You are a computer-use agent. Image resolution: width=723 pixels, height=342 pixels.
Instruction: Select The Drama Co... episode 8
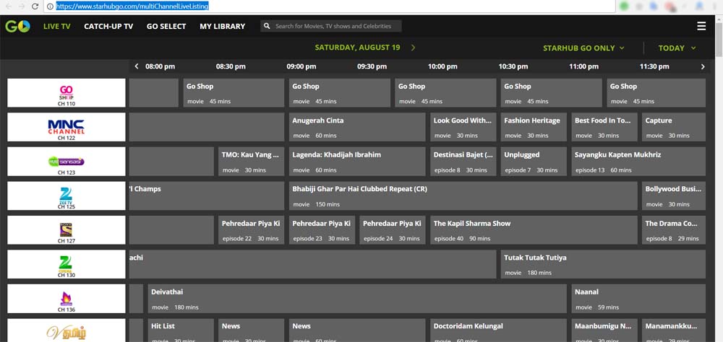pyautogui.click(x=674, y=230)
